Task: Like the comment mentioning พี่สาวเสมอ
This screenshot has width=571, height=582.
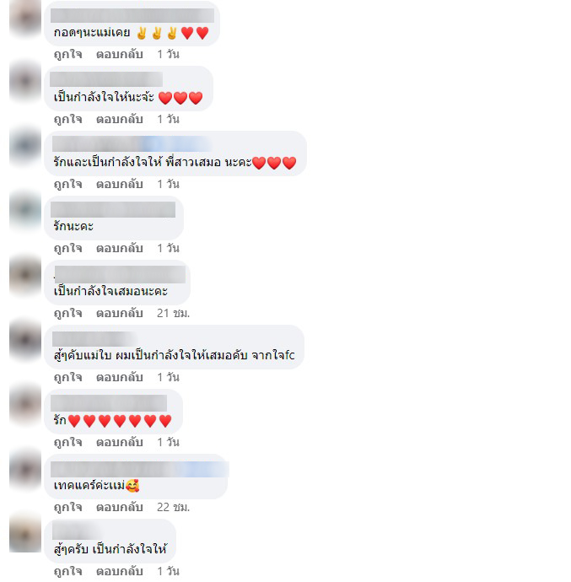Action: point(68,184)
